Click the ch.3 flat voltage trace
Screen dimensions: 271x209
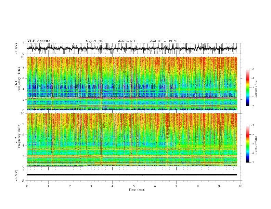(x=132, y=175)
